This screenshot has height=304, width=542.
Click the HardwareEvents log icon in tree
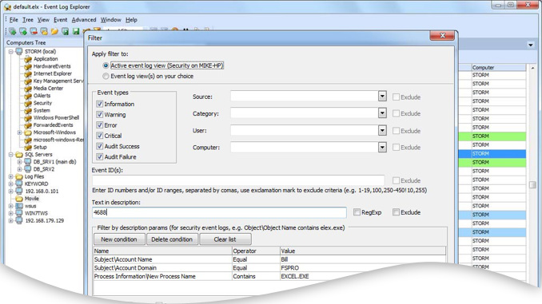(x=28, y=66)
